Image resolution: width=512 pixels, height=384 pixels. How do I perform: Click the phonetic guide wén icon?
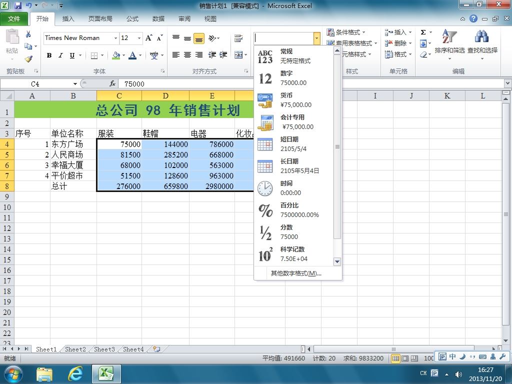[x=154, y=55]
